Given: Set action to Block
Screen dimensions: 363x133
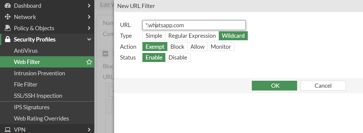Looking at the screenshot, I should tap(177, 47).
